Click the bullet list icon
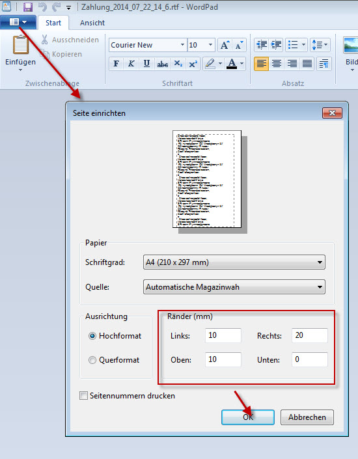 click(x=293, y=45)
